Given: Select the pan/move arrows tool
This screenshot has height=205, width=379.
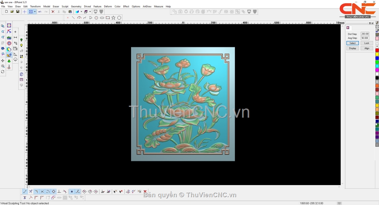Looking at the screenshot, I should [x=3, y=61].
